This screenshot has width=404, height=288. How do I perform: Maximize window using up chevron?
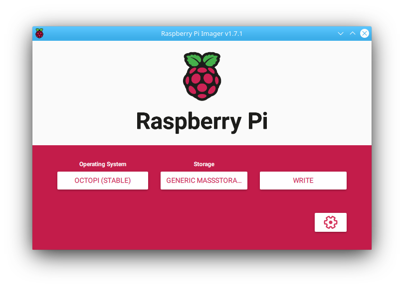point(353,33)
